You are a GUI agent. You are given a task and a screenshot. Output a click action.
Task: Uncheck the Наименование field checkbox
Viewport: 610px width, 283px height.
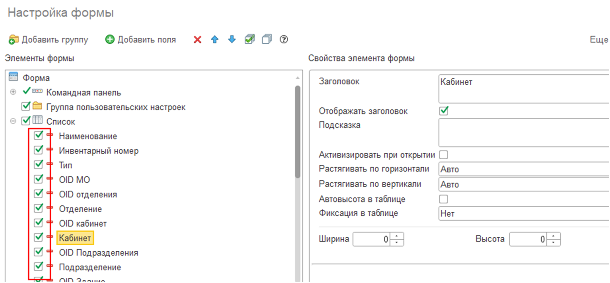(x=39, y=136)
